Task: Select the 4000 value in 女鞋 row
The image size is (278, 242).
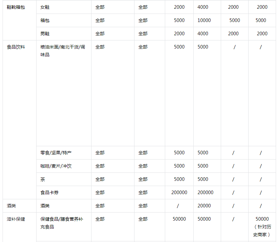Action: [207, 7]
